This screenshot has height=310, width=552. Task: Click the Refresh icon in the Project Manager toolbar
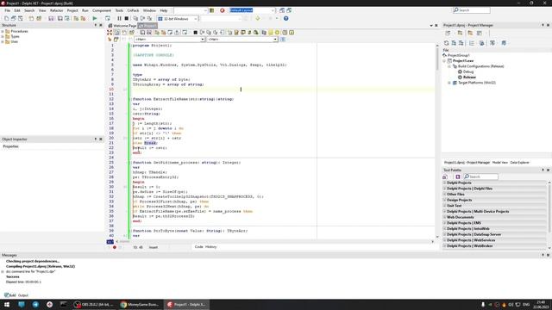(x=447, y=43)
